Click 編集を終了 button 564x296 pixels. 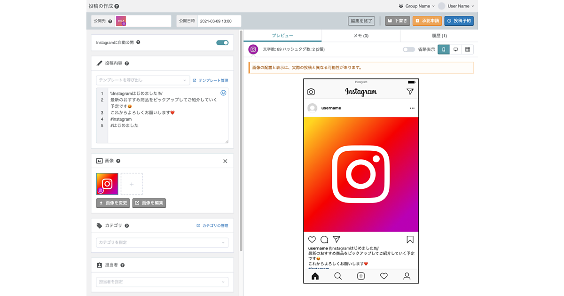(361, 21)
